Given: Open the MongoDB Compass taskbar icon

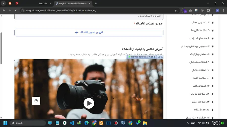Looking at the screenshot, I should [65, 123].
